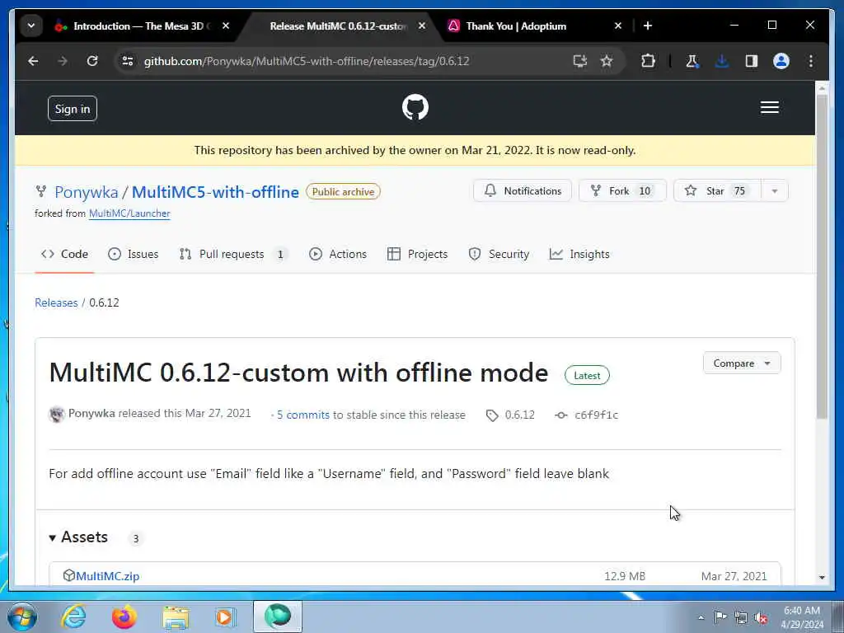Image resolution: width=844 pixels, height=633 pixels.
Task: Show browser downloads
Action: [x=722, y=61]
